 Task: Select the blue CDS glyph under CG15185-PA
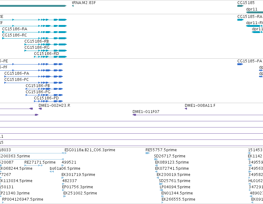[240, 64]
